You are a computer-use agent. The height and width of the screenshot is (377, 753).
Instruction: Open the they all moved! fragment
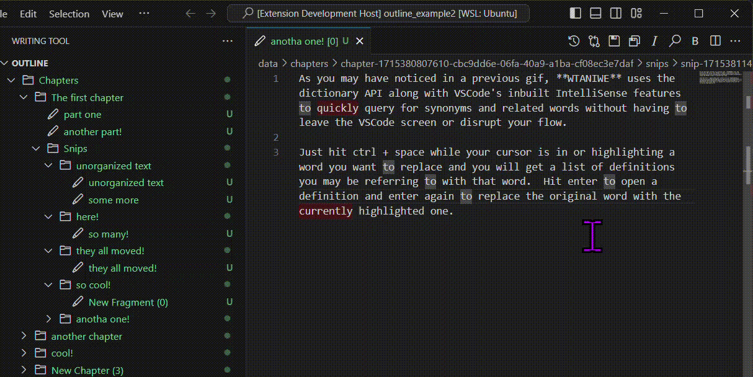click(x=123, y=268)
